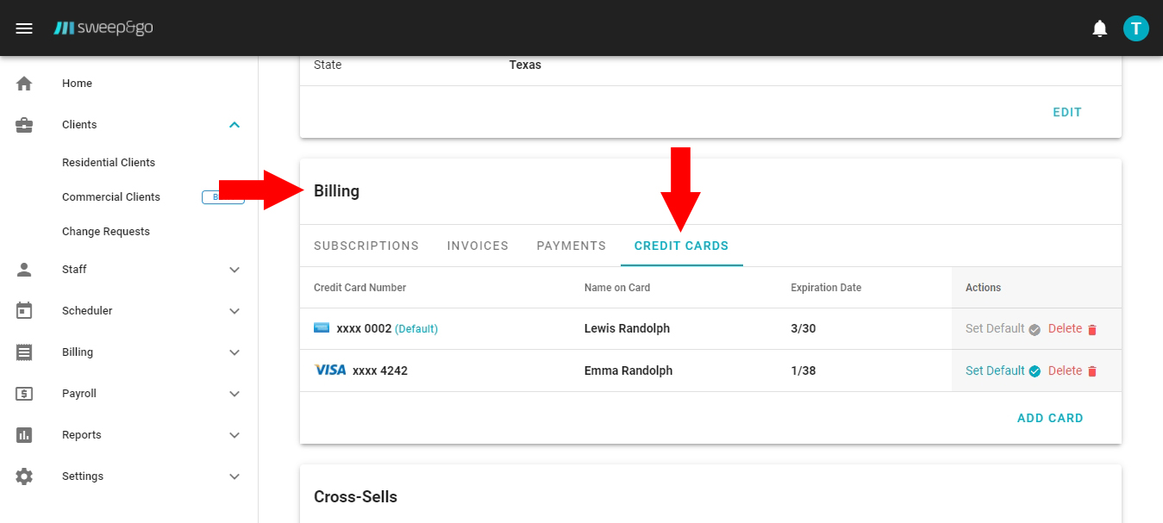This screenshot has height=523, width=1163.
Task: Click the Home icon in the sidebar
Action: click(23, 83)
